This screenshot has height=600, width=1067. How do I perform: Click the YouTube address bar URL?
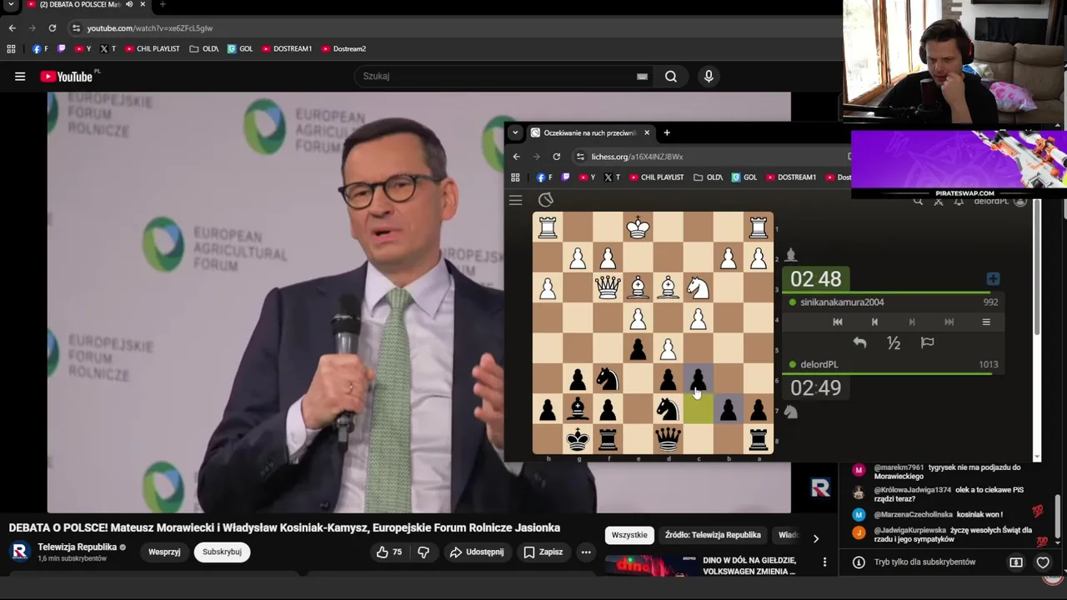[x=149, y=28]
